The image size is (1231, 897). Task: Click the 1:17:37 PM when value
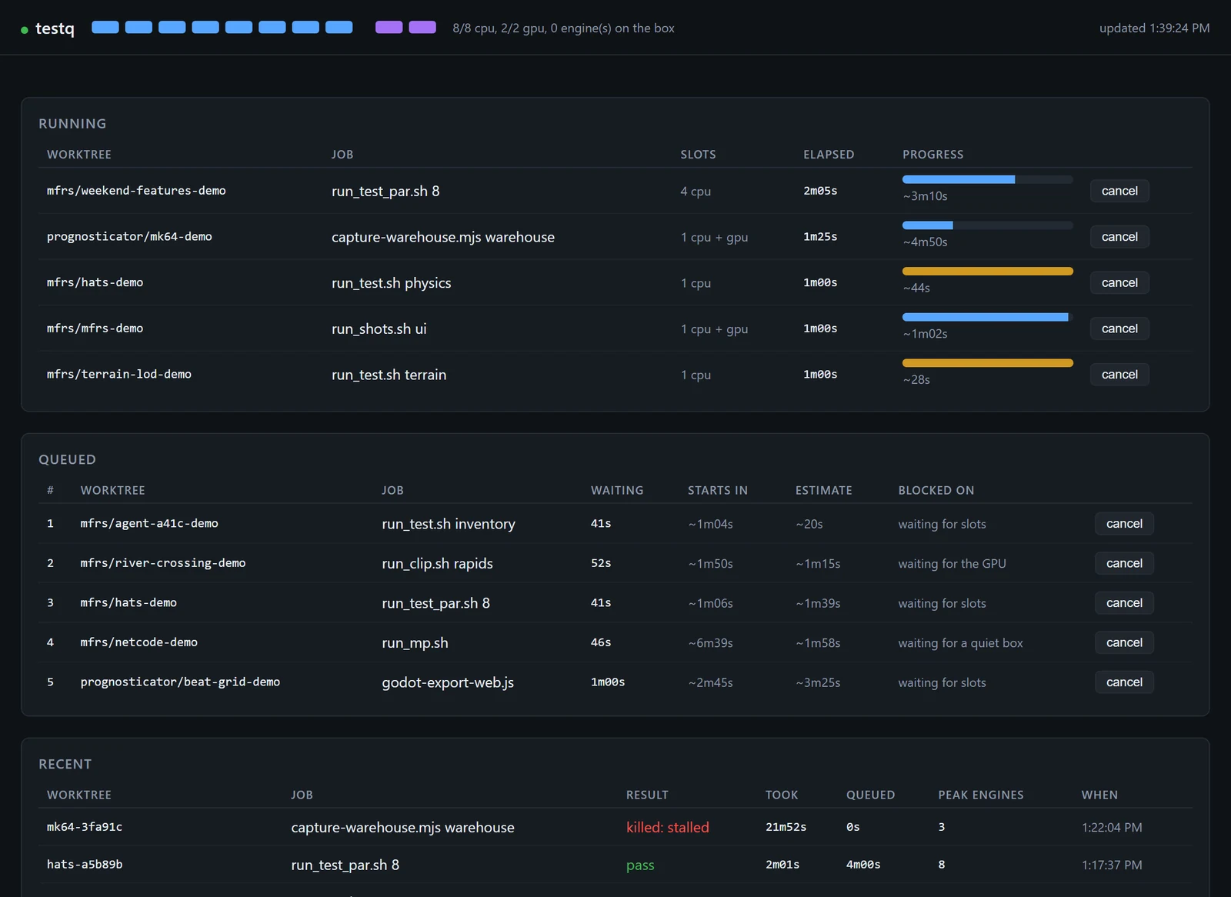(1112, 865)
